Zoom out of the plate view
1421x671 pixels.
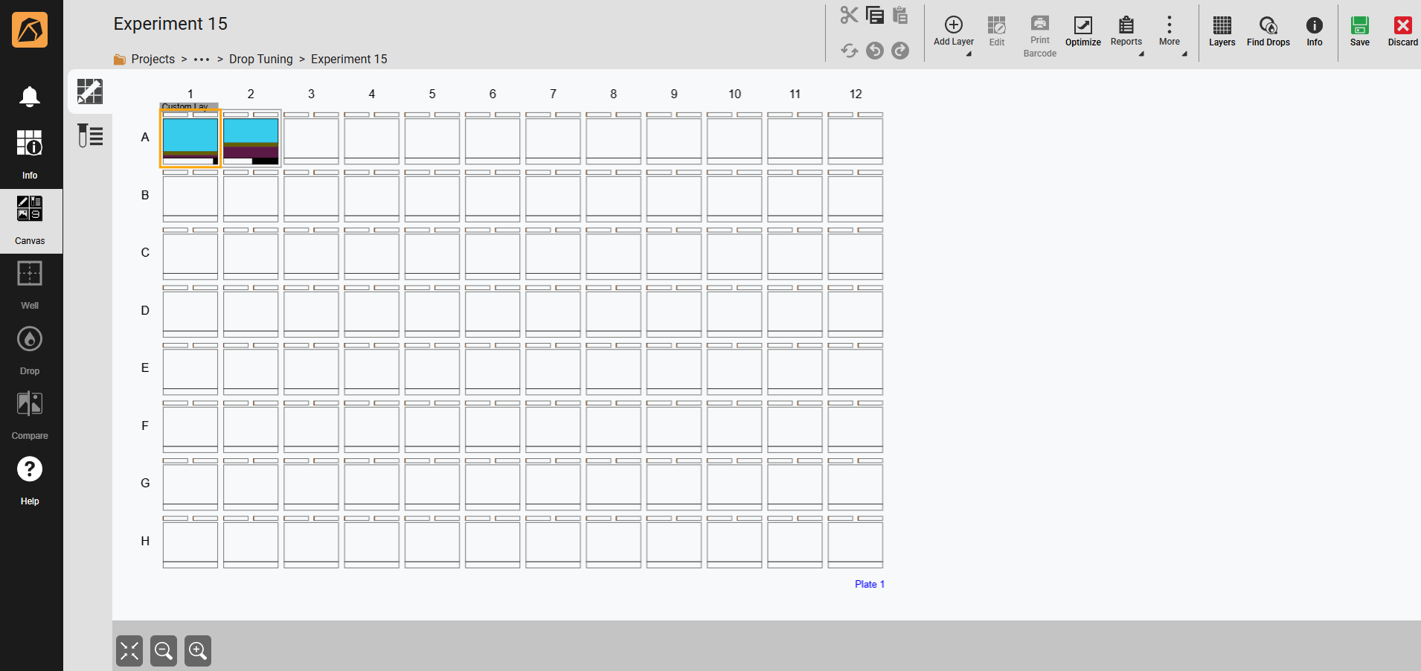[164, 651]
